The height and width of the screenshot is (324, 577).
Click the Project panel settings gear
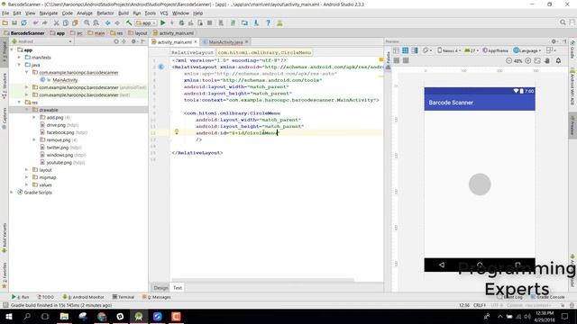pos(134,41)
